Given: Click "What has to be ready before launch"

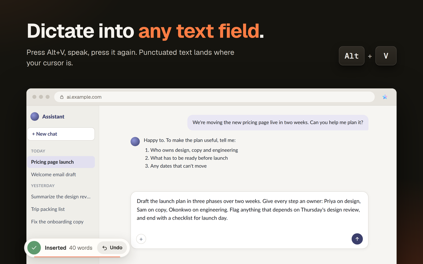Looking at the screenshot, I should pyautogui.click(x=189, y=158).
